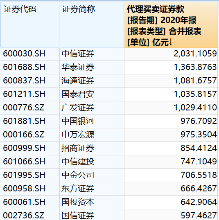
Task: Select cell 600837.SH
Action: click(30, 81)
